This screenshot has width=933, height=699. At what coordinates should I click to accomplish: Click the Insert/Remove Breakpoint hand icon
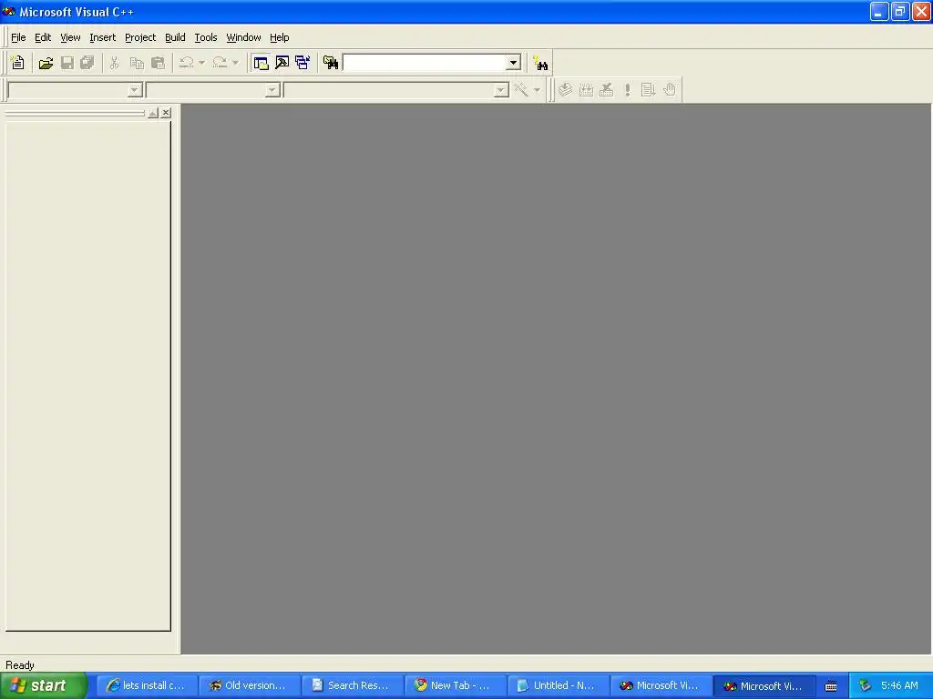click(x=670, y=90)
